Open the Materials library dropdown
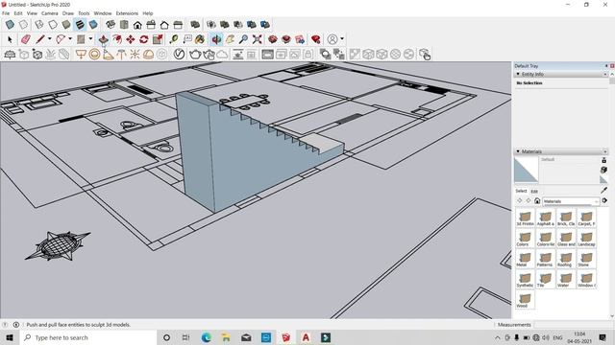Screen dimensions: 615x345 coord(571,201)
